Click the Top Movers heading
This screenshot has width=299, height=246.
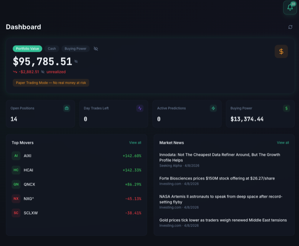pos(22,143)
